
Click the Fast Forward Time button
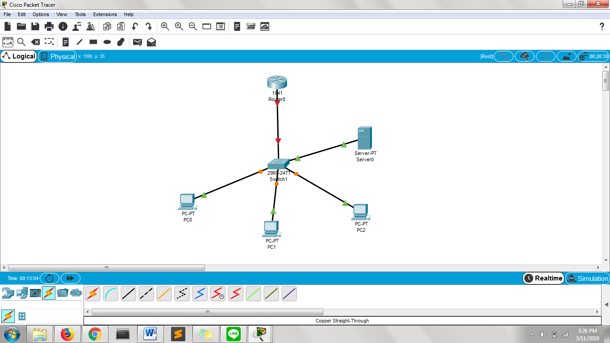70,278
